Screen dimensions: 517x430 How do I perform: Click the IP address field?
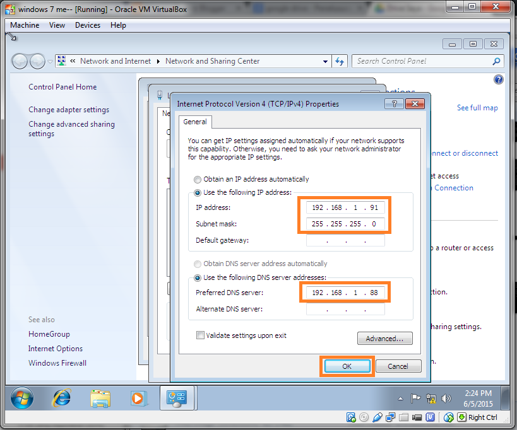tap(345, 207)
